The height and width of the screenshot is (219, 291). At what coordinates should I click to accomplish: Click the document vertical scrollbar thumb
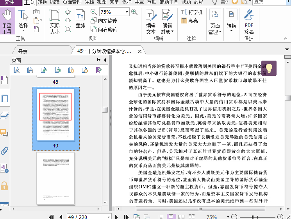(287, 98)
